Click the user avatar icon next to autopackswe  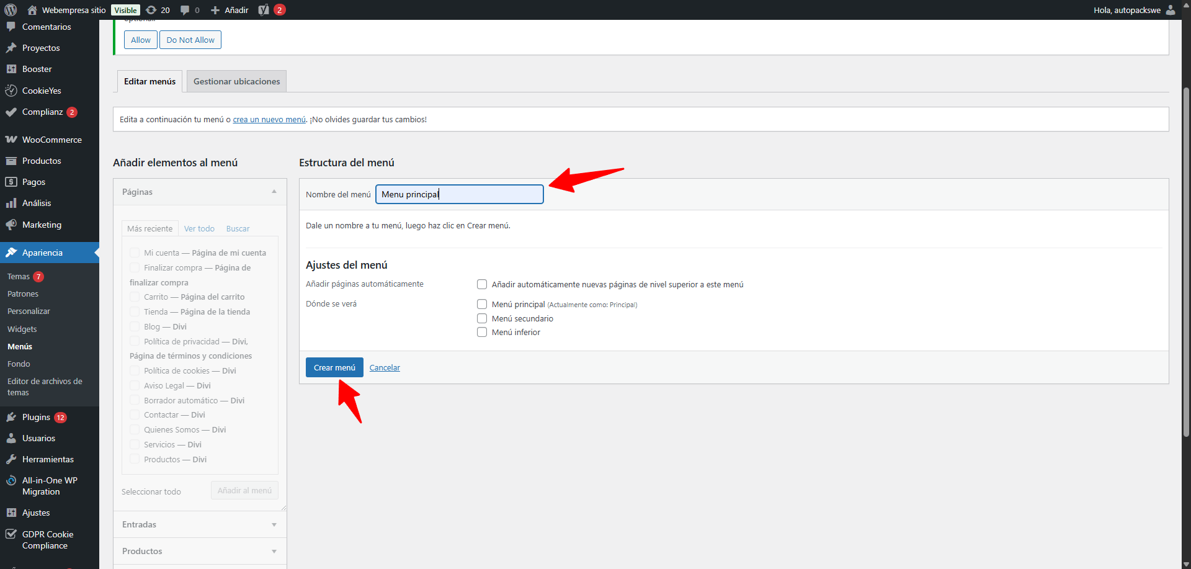pos(1171,10)
